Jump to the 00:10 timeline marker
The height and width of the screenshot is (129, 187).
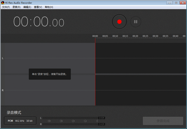click(x=115, y=36)
